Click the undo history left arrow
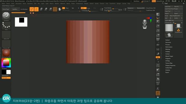This screenshot has height=104, width=186. (31, 13)
